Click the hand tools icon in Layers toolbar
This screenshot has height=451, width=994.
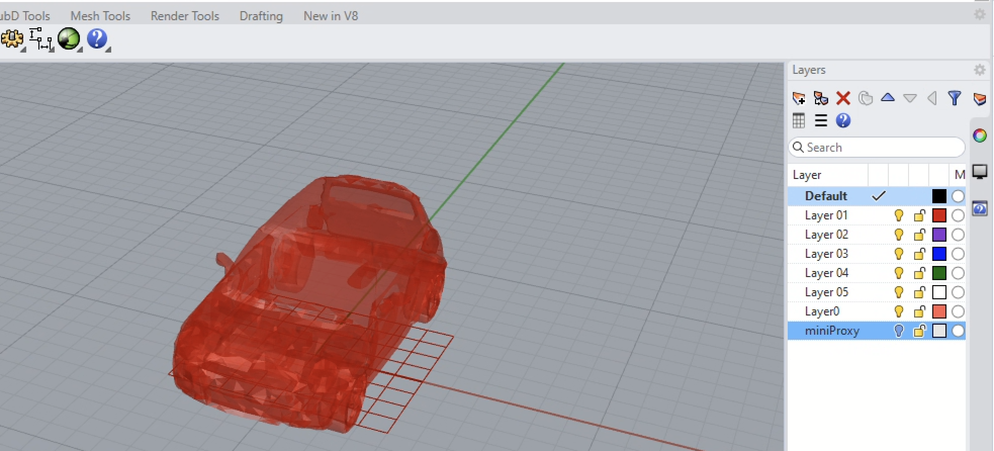[866, 98]
